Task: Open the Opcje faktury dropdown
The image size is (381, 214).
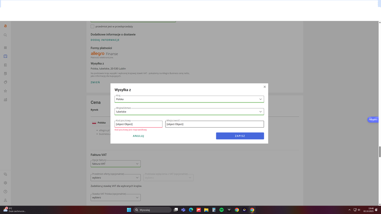Action: 116,164
